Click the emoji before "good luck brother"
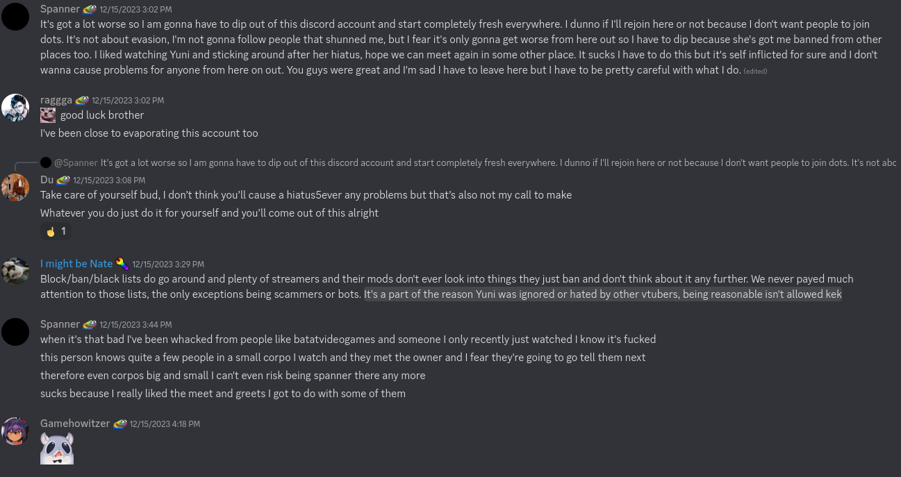 48,115
